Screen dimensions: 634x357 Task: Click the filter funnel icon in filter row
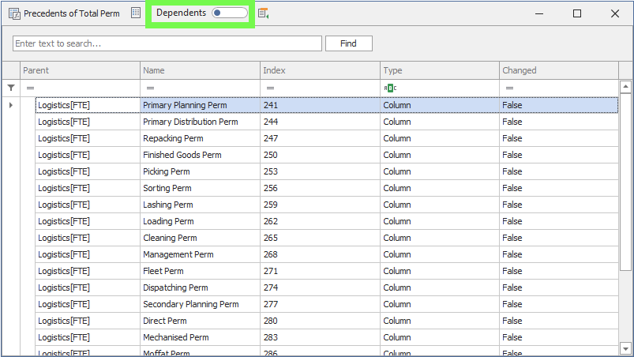tap(10, 88)
